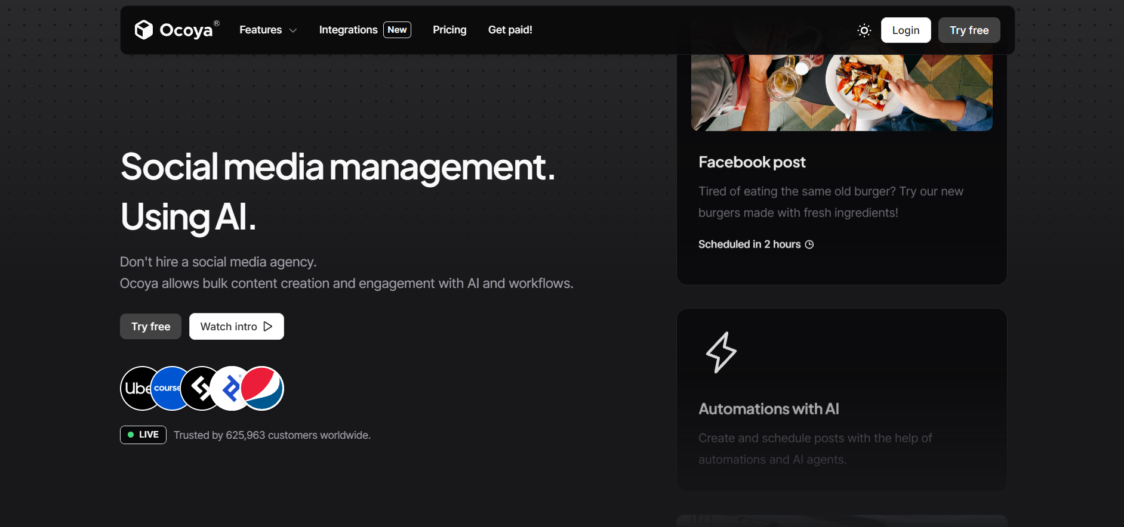Screen dimensions: 1124x527
Task: Click the Login button
Action: pyautogui.click(x=906, y=30)
